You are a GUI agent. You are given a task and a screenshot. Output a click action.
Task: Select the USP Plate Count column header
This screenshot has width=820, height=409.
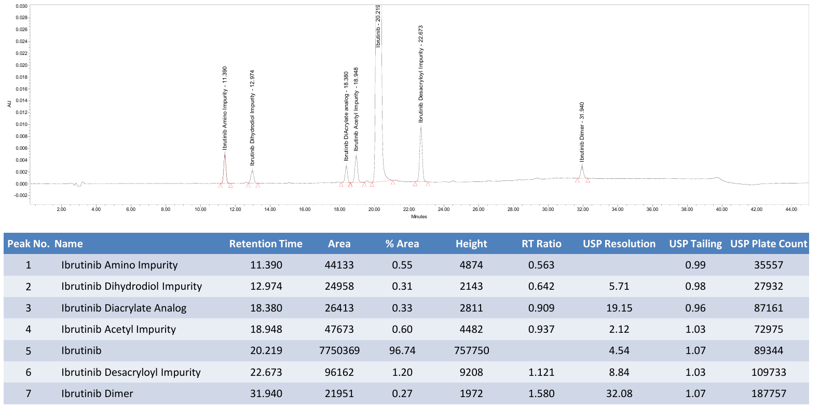coord(769,244)
